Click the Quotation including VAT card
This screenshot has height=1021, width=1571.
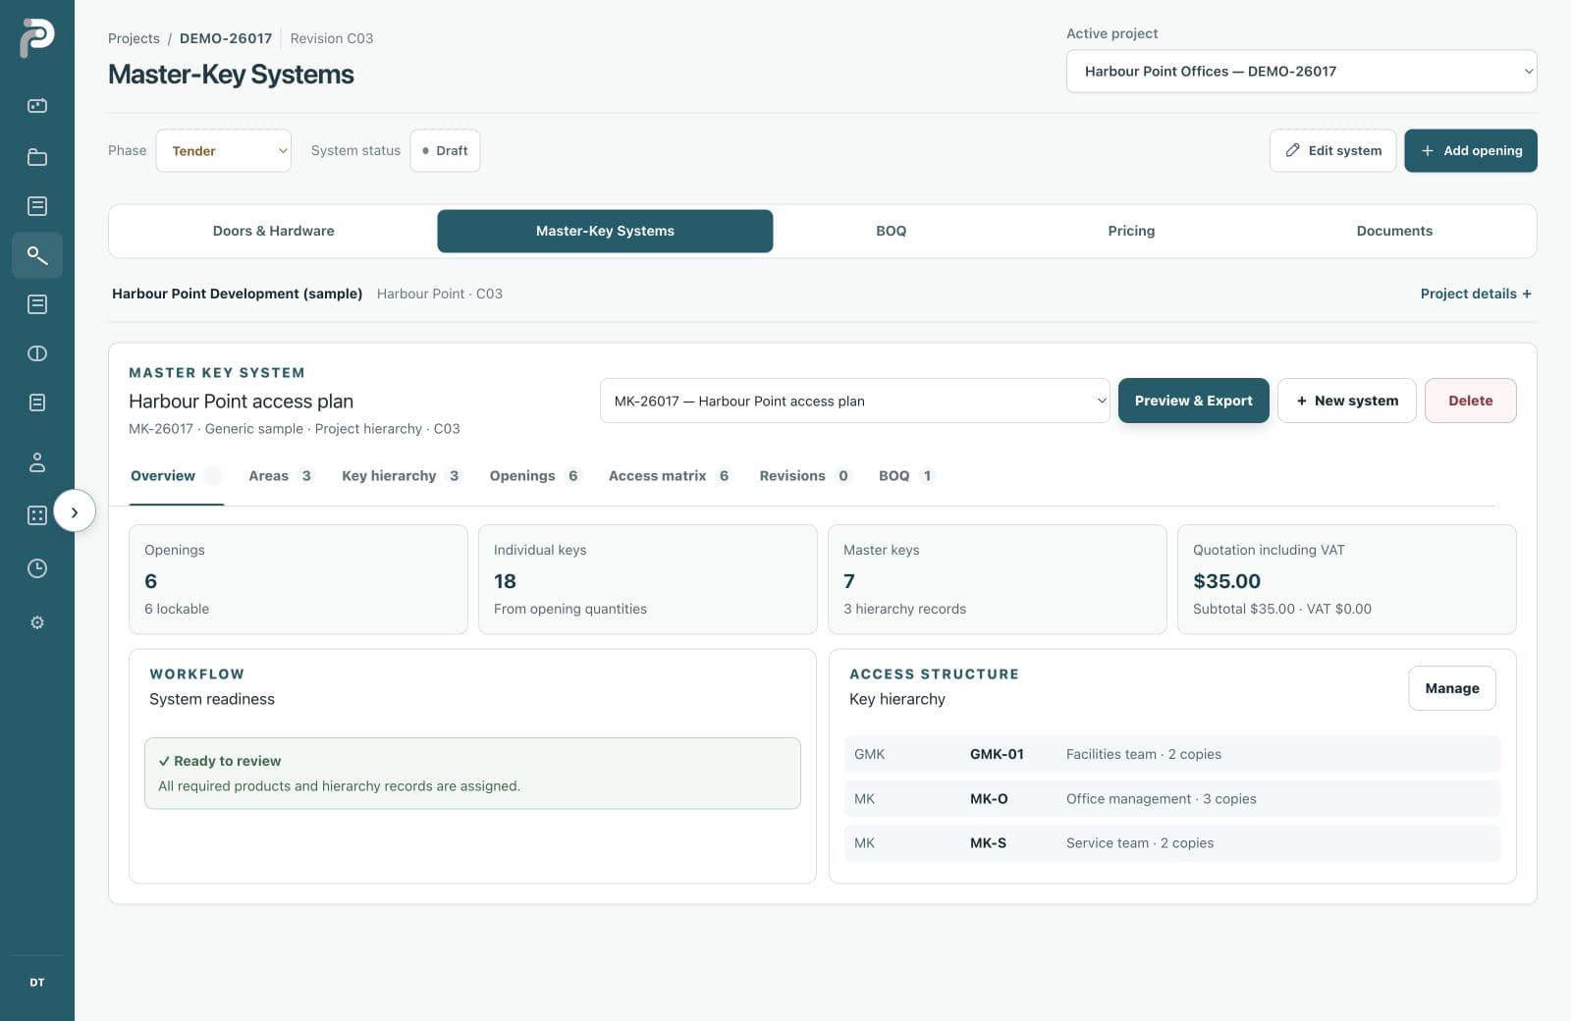coord(1346,579)
